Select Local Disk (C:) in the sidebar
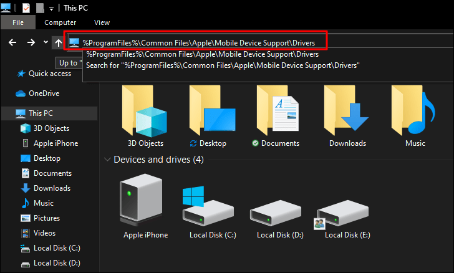The height and width of the screenshot is (273, 454). 57,248
